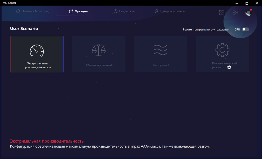Open the apps grid icon
The height and width of the screenshot is (159, 262).
click(222, 12)
